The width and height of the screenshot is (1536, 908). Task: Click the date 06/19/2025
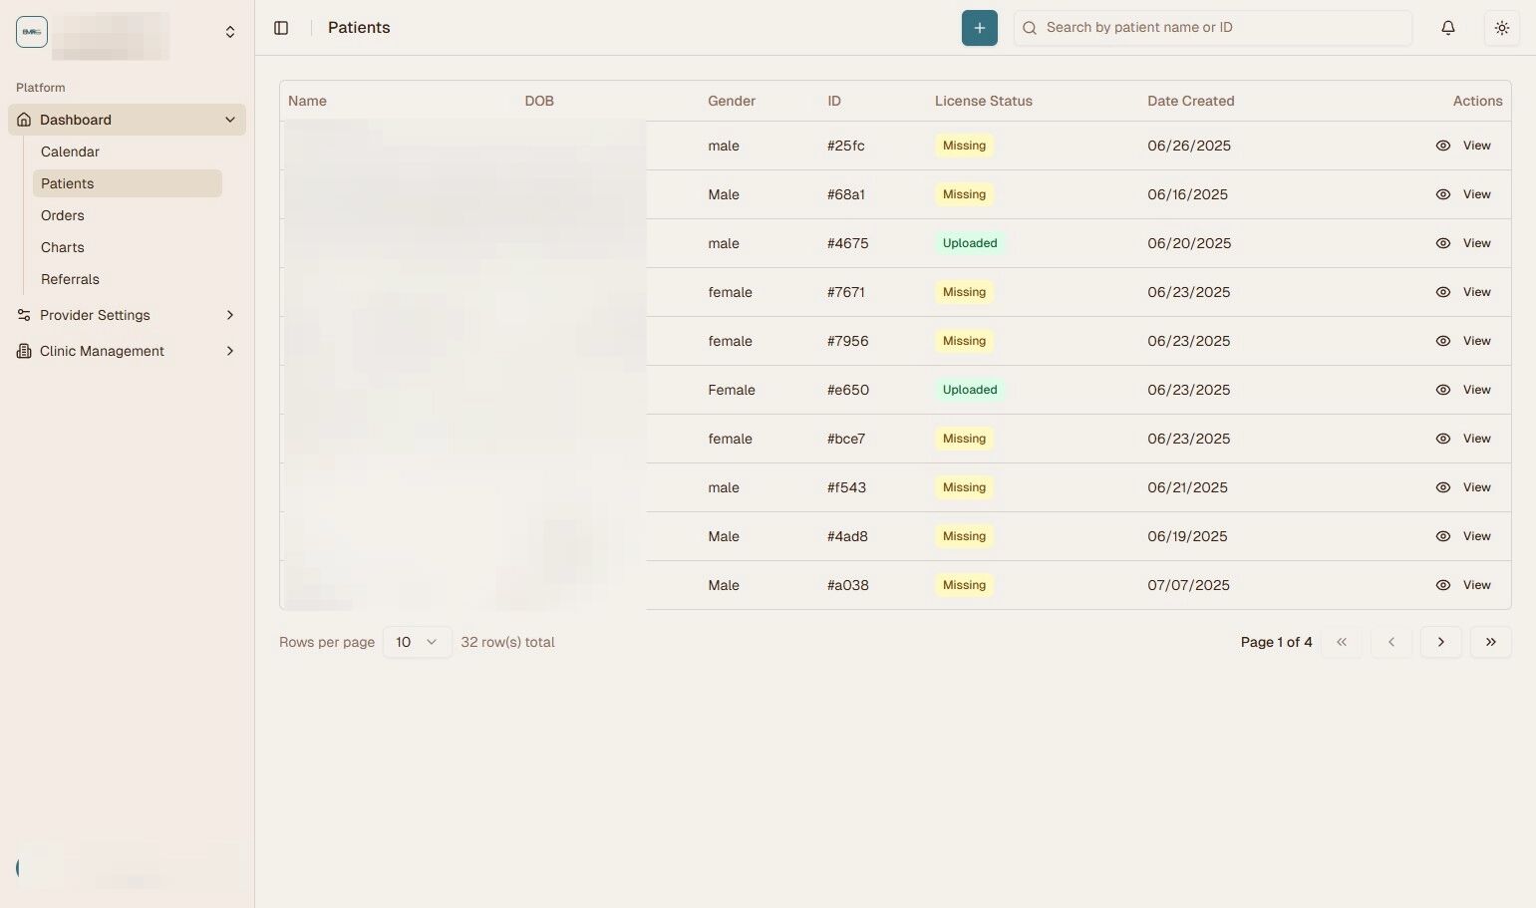(1187, 536)
